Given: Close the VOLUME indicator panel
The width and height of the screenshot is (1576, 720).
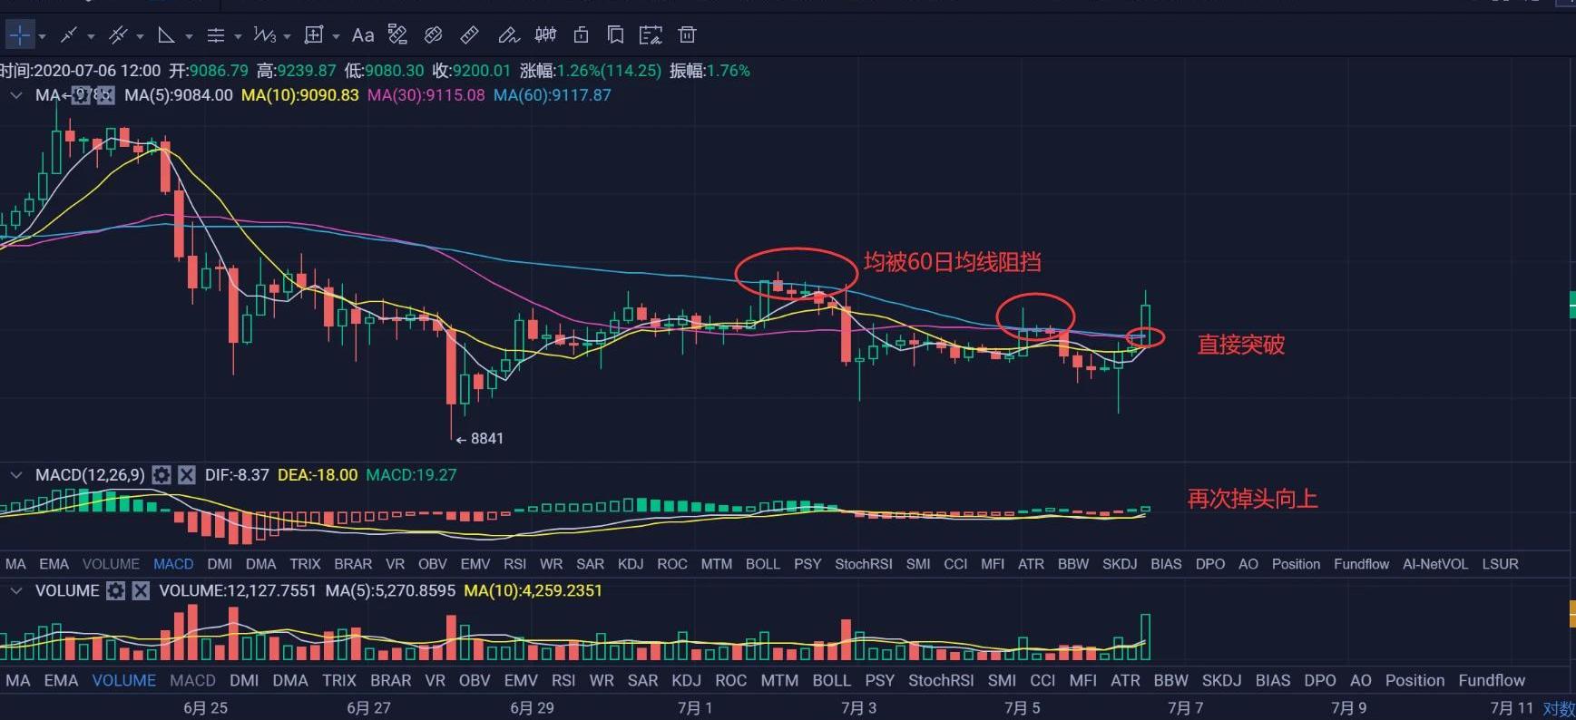Looking at the screenshot, I should tap(141, 591).
